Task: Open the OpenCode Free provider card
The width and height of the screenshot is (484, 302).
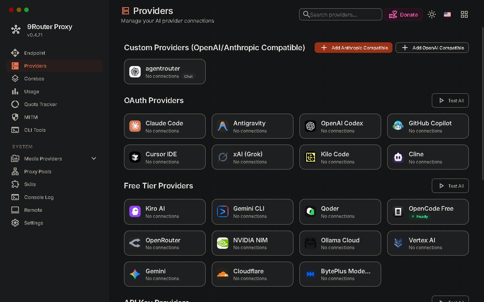Action: coord(428,212)
